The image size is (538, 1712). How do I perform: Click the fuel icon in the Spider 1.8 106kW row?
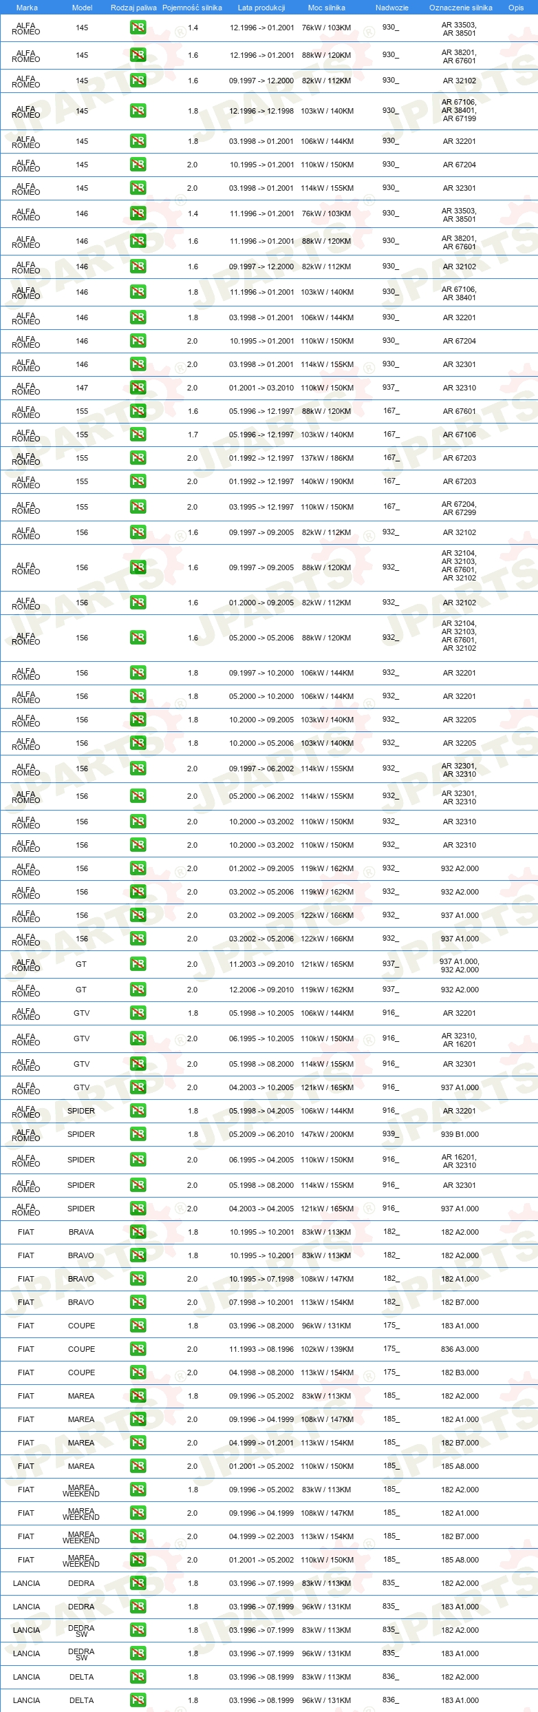138,1111
